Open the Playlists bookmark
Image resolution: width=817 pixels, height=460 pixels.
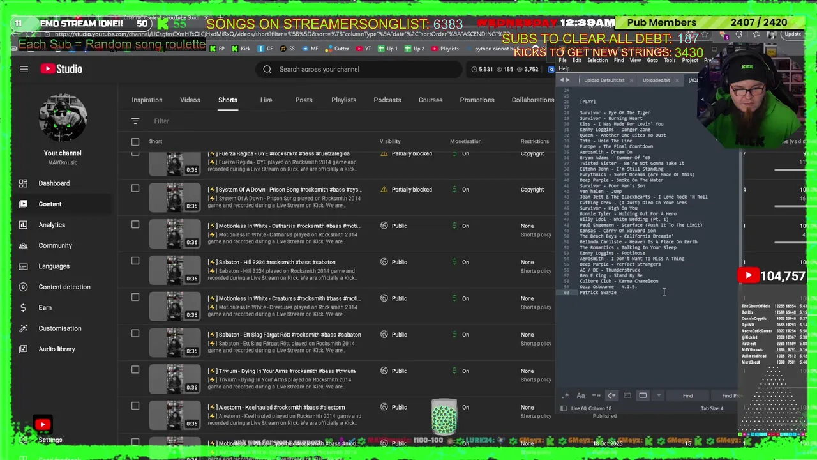445,49
